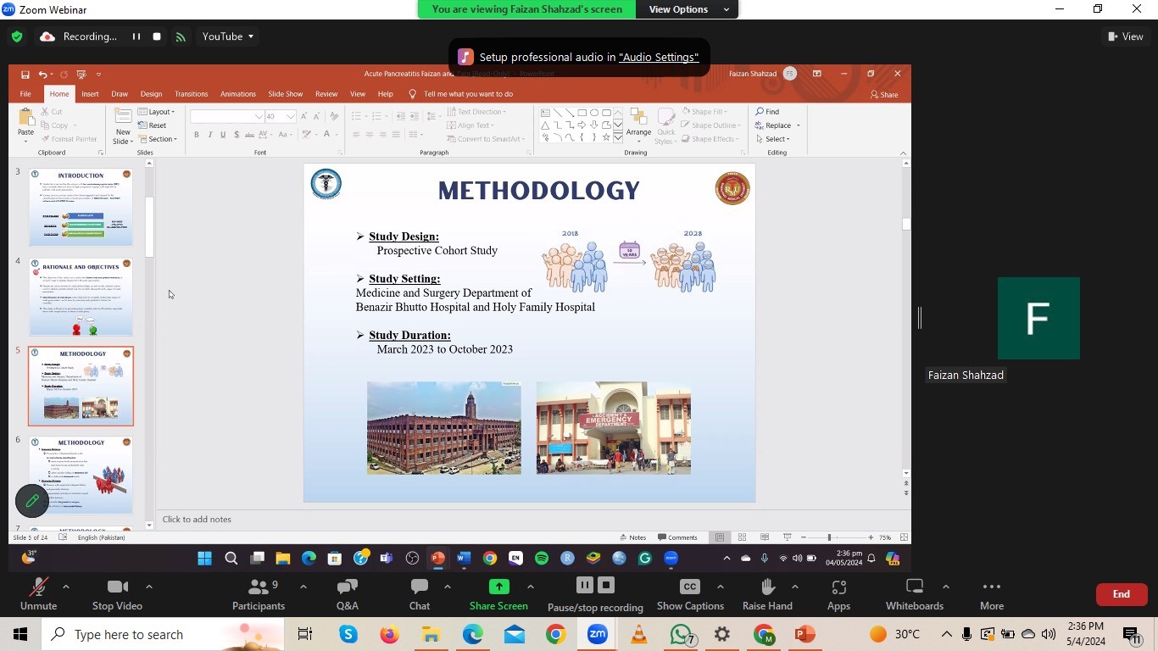Image resolution: width=1158 pixels, height=651 pixels.
Task: Open WhatsApp from the Windows taskbar
Action: 681,634
